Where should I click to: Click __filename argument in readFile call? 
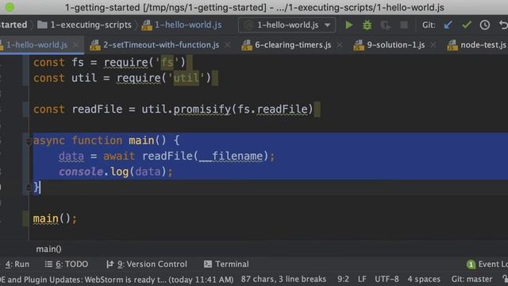tap(231, 157)
